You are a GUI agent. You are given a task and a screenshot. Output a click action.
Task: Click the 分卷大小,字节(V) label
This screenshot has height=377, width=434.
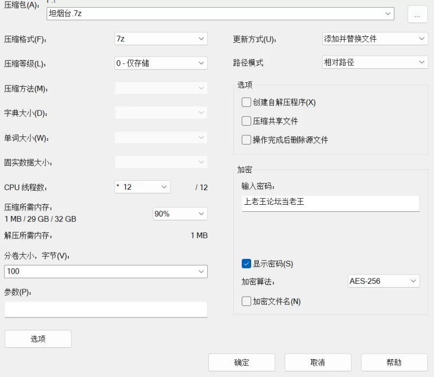click(37, 256)
